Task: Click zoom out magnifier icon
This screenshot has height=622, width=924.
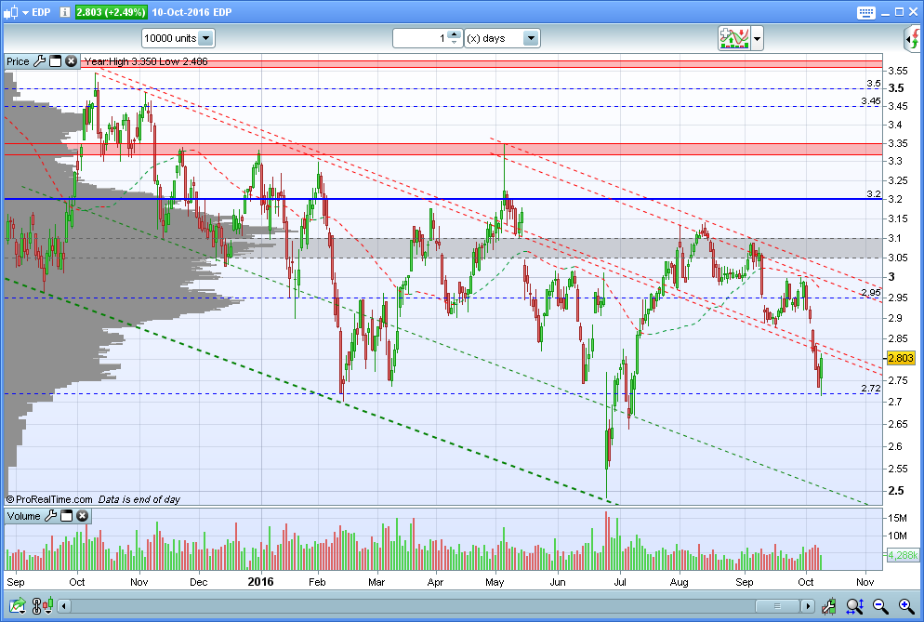Action: pyautogui.click(x=880, y=605)
